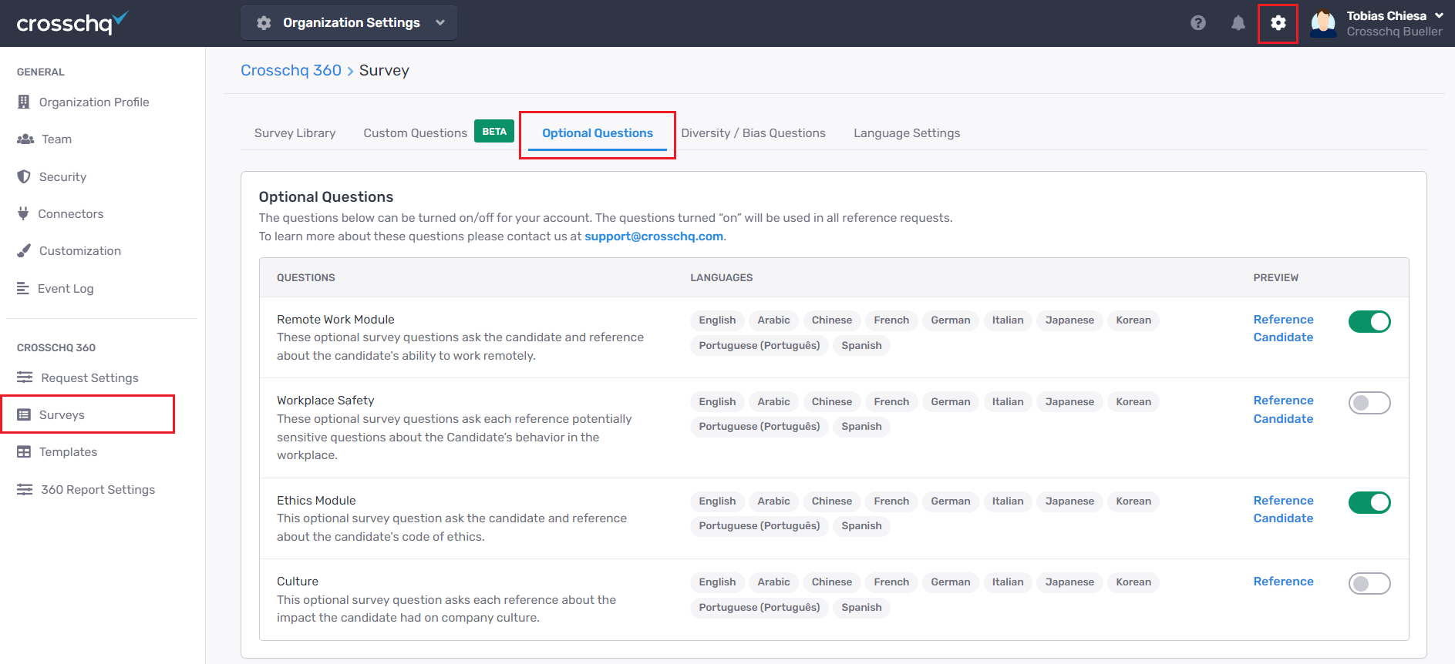Preview Ethics Module Candidate survey
Screen dimensions: 1455x664
[1283, 518]
